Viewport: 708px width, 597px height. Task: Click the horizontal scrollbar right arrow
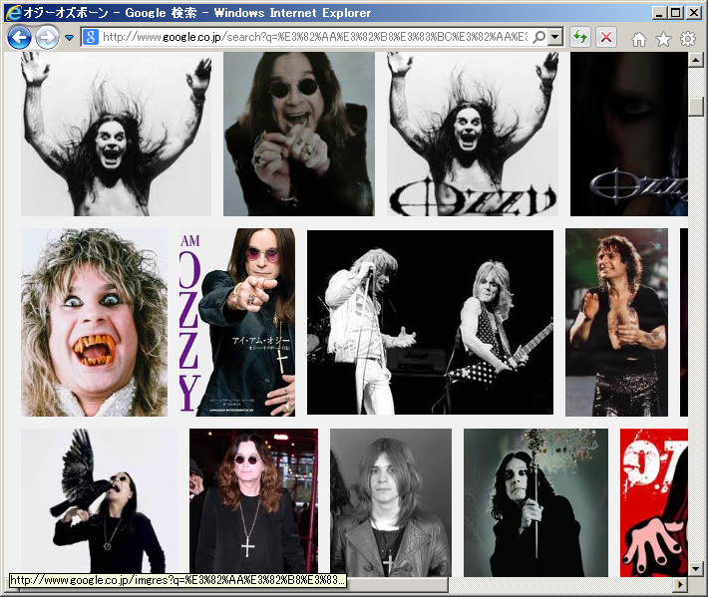[x=680, y=585]
